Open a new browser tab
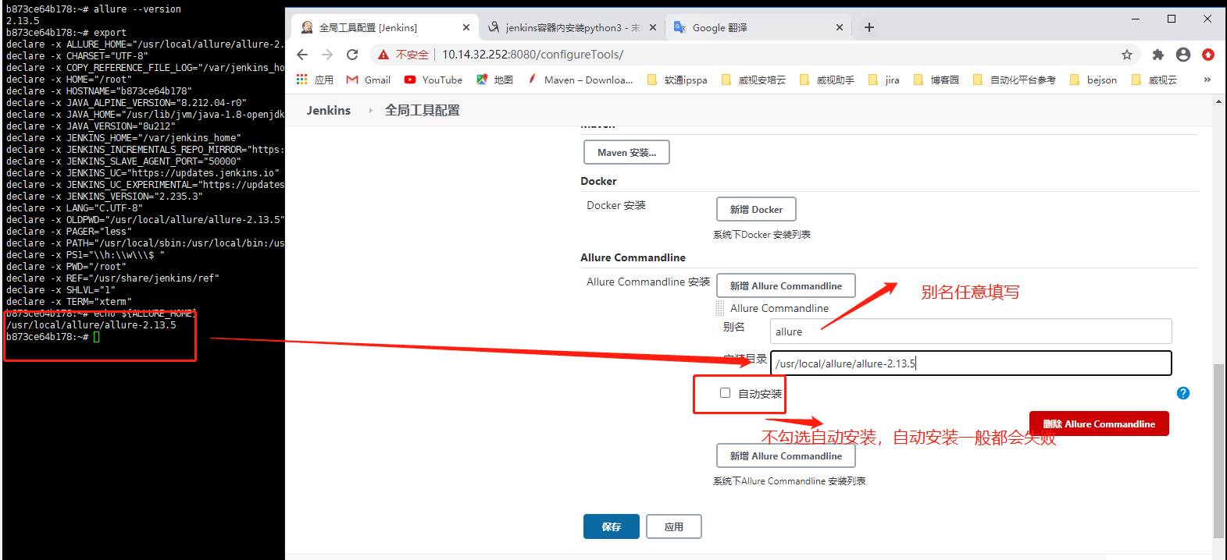Screen dimensions: 1227x560 pos(869,27)
